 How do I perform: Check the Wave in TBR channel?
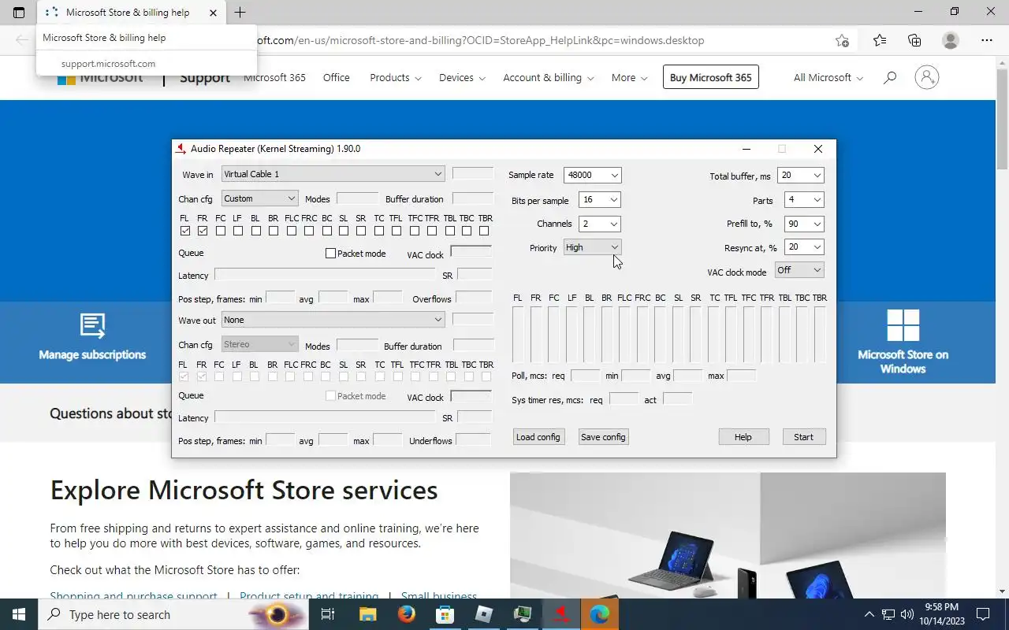[484, 231]
